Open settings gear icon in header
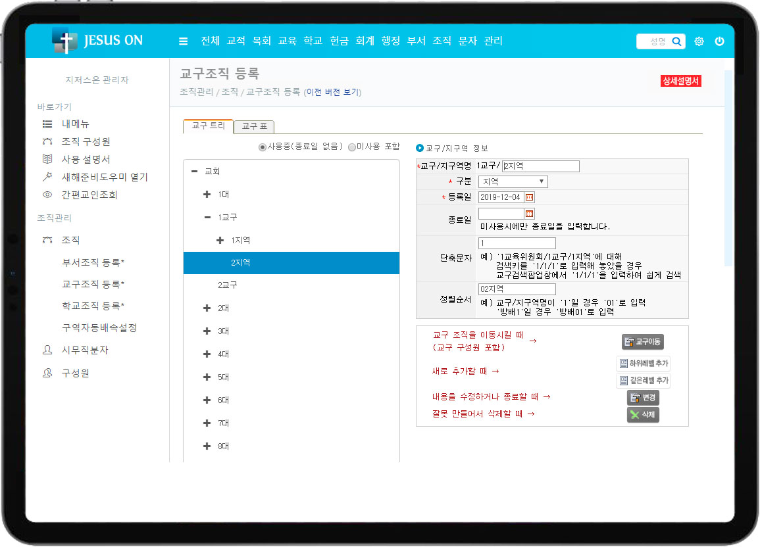 click(x=699, y=41)
